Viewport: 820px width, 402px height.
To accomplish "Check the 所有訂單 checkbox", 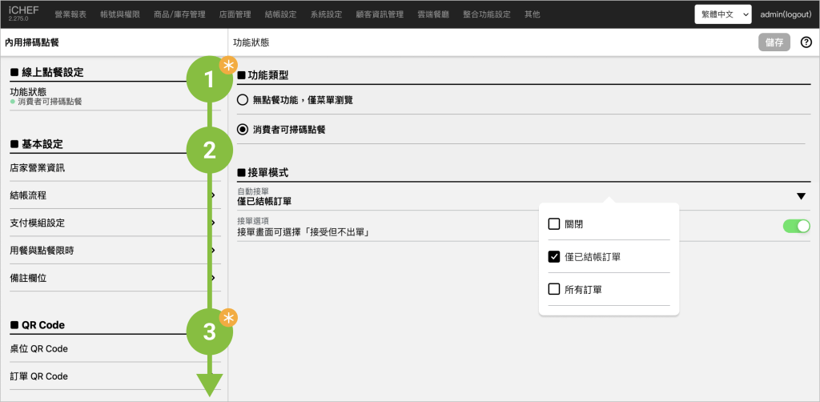I will [x=553, y=289].
